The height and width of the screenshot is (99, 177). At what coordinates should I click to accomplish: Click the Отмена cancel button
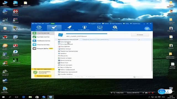pos(140,35)
